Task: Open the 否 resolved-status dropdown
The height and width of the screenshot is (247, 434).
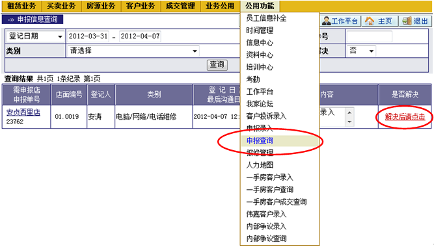Action: click(361, 51)
